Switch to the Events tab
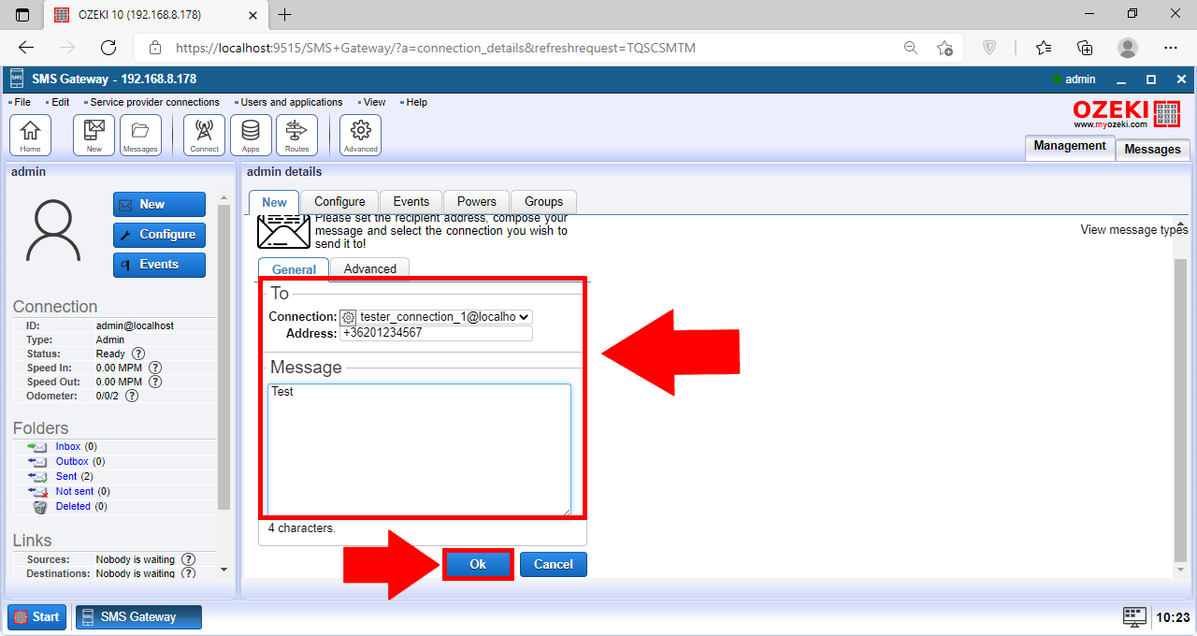 click(411, 202)
